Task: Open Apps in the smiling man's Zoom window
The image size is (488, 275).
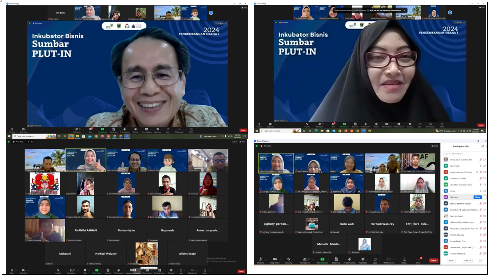Action: coord(168,130)
